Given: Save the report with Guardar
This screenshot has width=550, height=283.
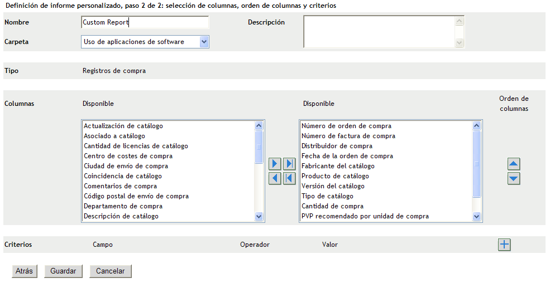Looking at the screenshot, I should (63, 271).
